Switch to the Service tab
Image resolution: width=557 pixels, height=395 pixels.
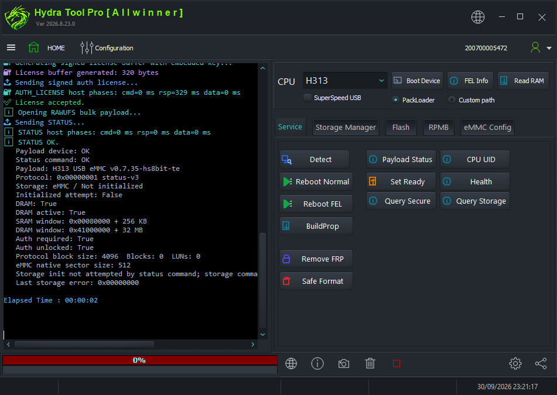290,127
